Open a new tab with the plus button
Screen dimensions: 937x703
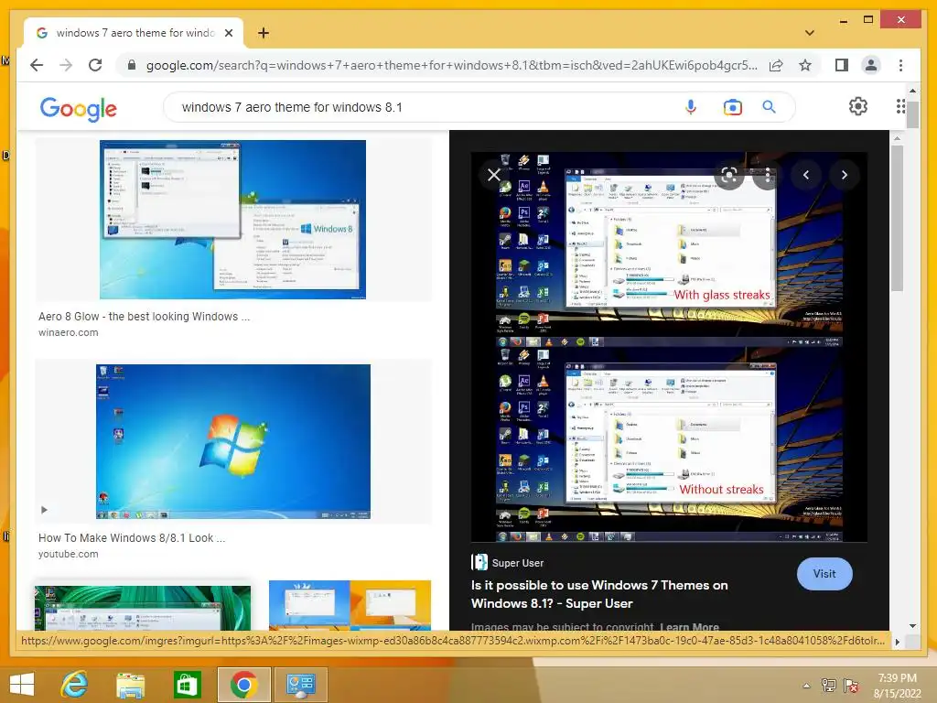tap(263, 33)
